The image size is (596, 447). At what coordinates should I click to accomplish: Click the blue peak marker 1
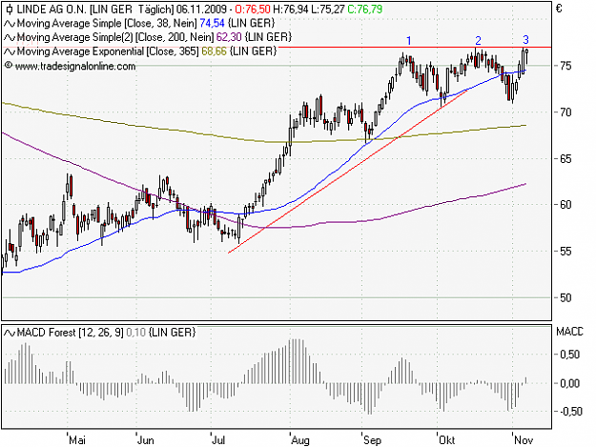point(409,41)
